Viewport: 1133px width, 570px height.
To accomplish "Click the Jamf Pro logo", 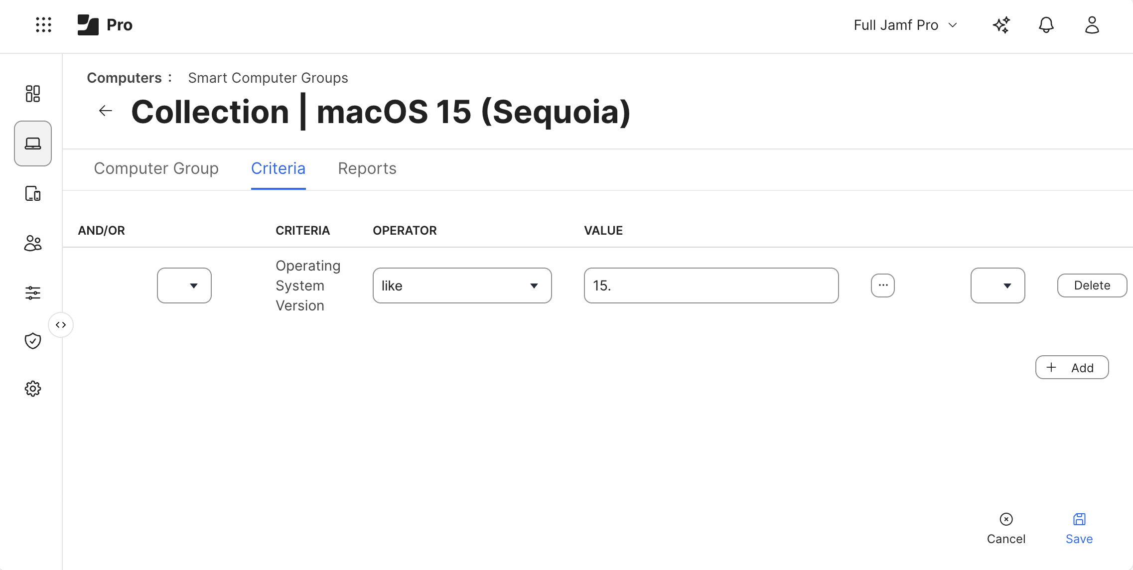I will pyautogui.click(x=105, y=24).
